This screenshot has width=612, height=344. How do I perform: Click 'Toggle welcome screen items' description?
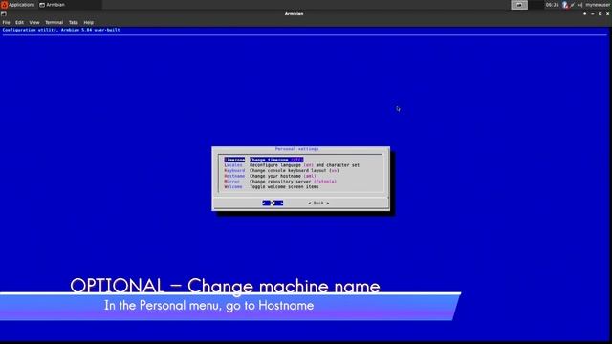[284, 187]
